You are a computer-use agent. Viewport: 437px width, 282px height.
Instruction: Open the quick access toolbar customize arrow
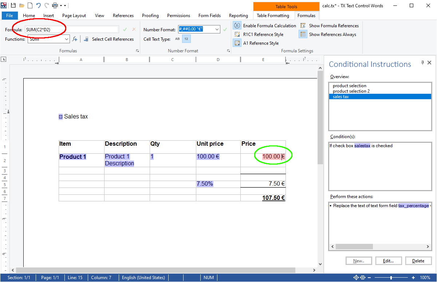point(65,5)
